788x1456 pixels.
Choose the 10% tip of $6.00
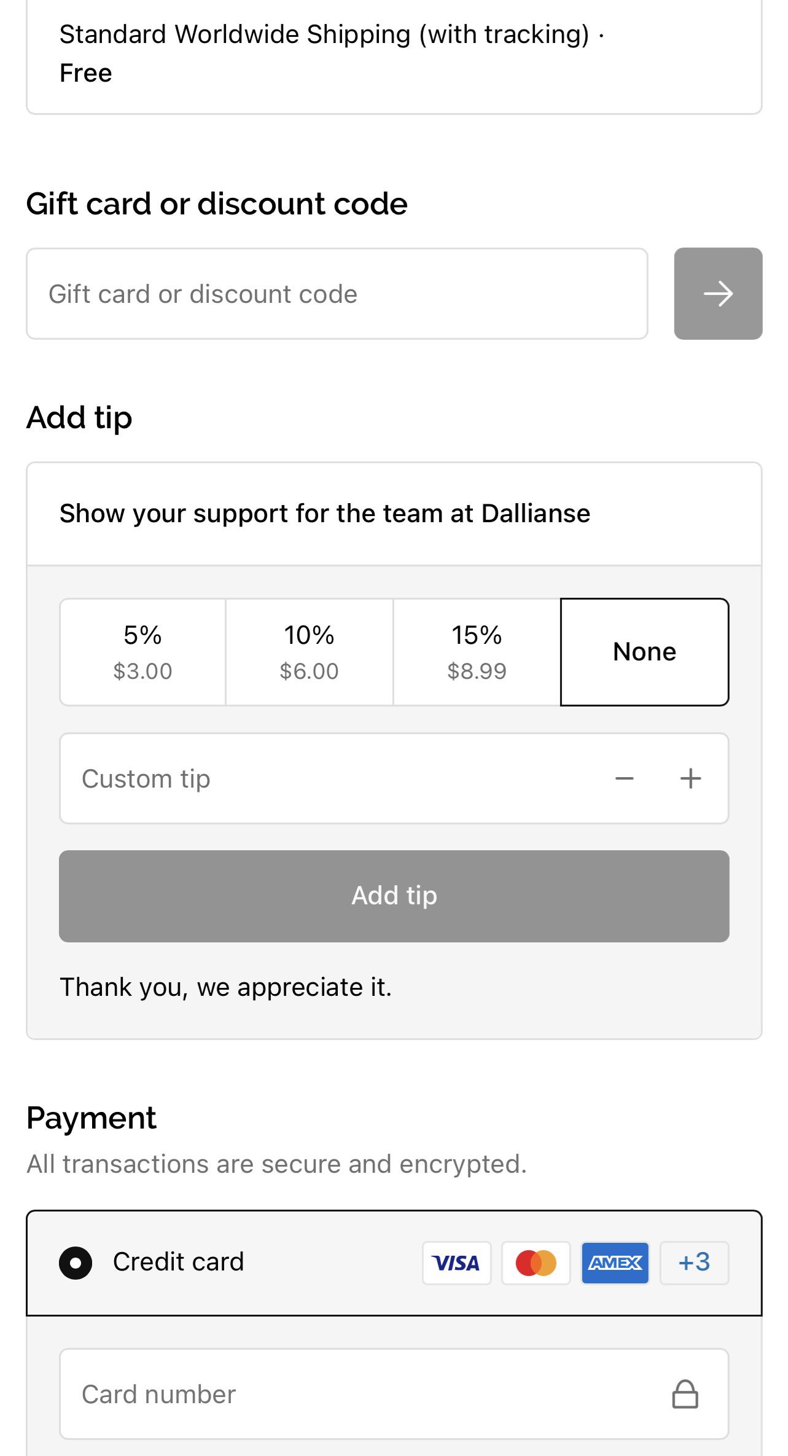(x=308, y=651)
